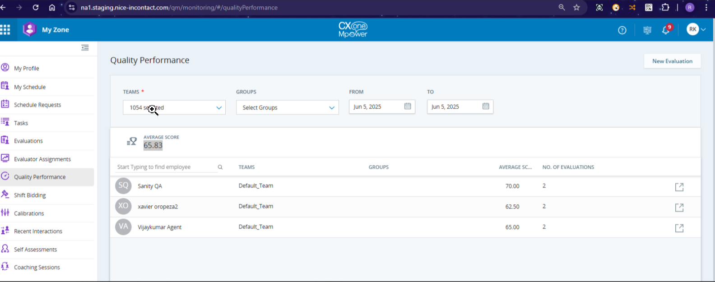The image size is (715, 282).
Task: Click the employee search magnifier icon
Action: 220,167
